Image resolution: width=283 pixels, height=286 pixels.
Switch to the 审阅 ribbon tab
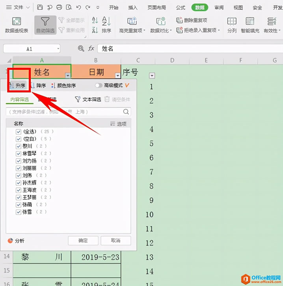pos(219,7)
